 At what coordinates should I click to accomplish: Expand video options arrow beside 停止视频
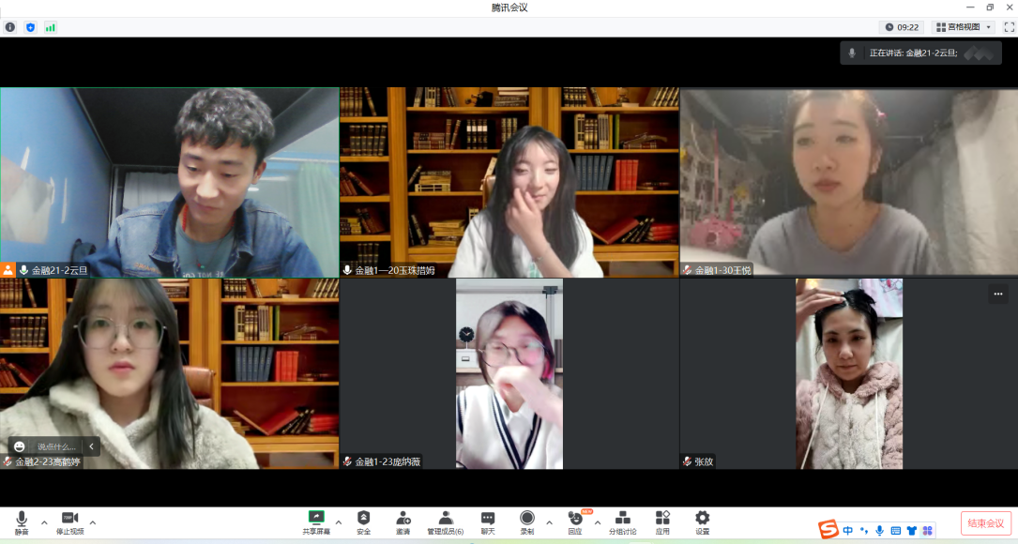click(x=92, y=522)
